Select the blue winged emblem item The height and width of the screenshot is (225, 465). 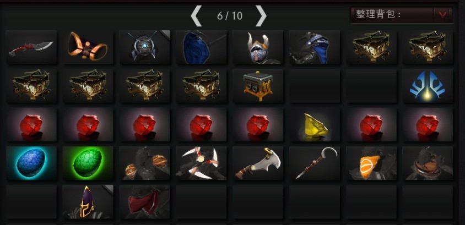click(x=428, y=86)
